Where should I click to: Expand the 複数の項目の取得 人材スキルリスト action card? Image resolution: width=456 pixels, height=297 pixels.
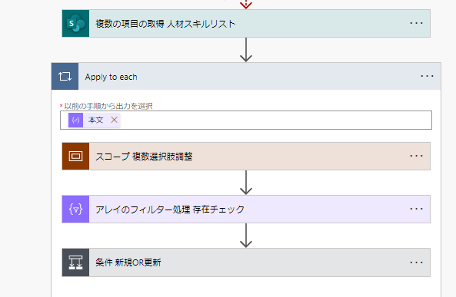click(x=246, y=23)
